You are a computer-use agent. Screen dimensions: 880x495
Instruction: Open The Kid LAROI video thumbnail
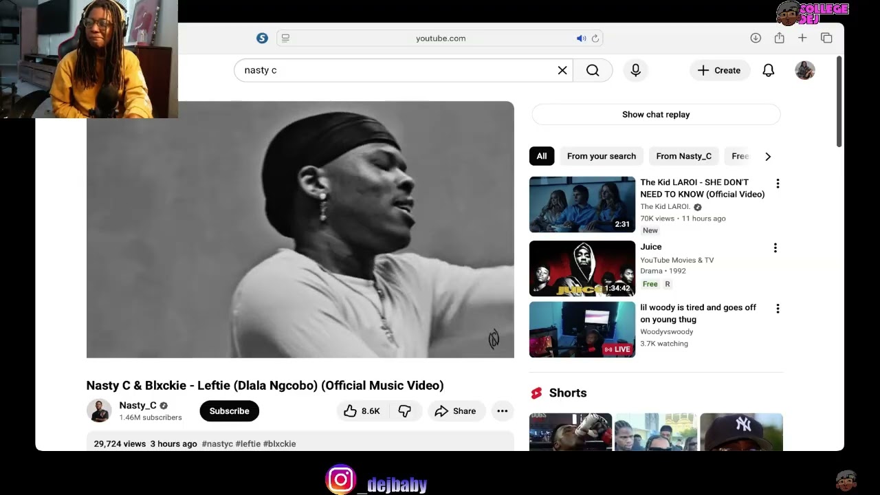[582, 205]
